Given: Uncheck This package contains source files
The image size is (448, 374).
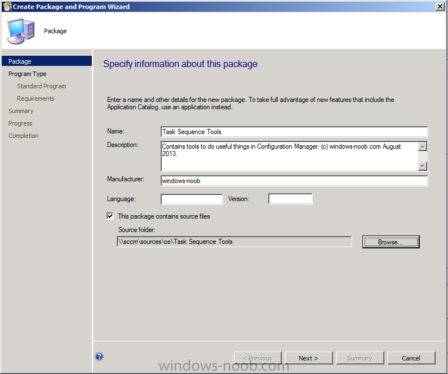Looking at the screenshot, I should click(110, 216).
